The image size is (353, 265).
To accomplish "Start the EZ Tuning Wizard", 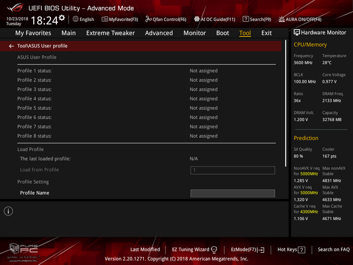I will [x=190, y=250].
